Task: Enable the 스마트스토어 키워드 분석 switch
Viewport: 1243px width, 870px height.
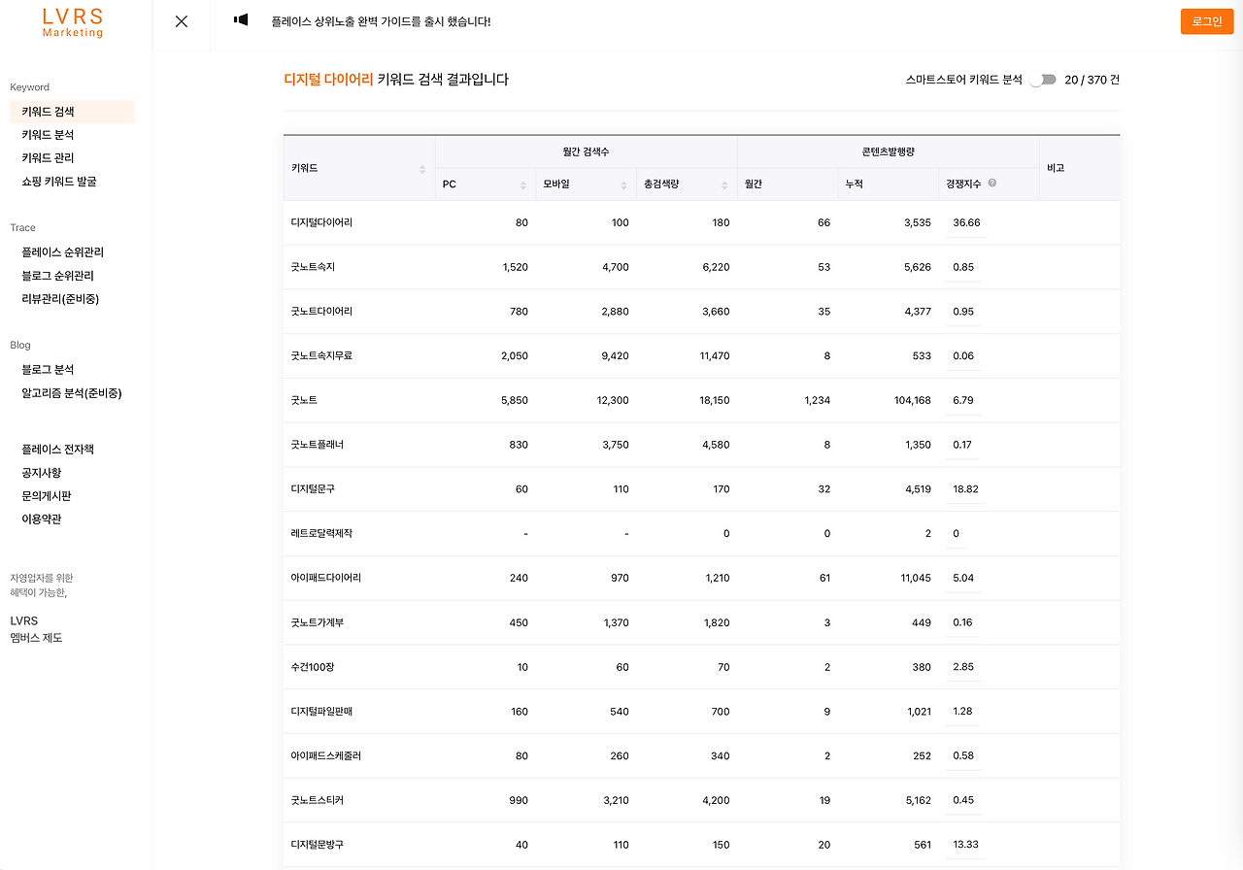Action: [1042, 80]
